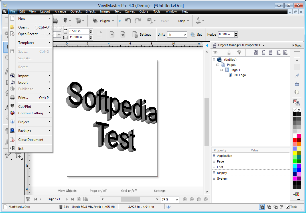
Task: Open the Curves menu
Action: [130, 11]
